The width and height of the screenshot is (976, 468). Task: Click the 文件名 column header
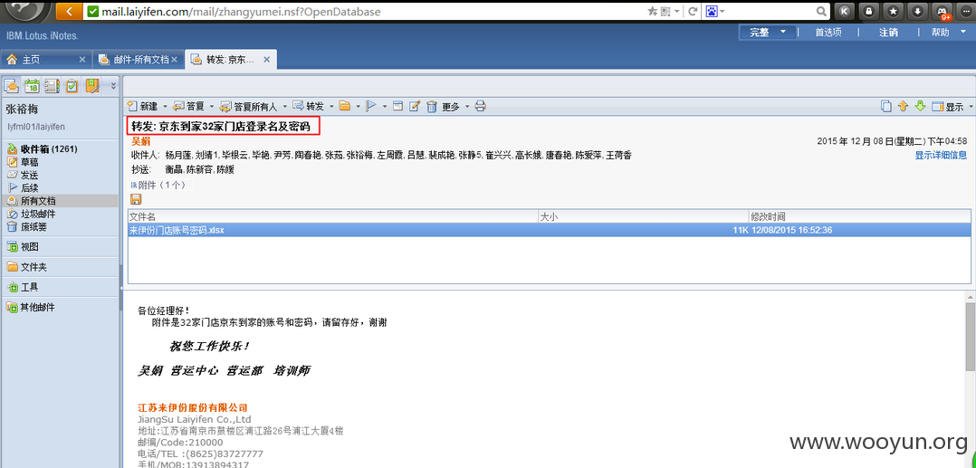[x=333, y=216]
